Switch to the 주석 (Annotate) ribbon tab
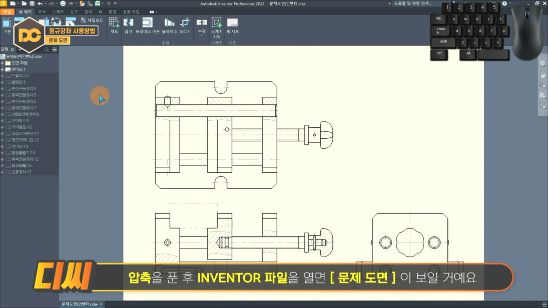Viewport: 548px width, 308px height. [42, 12]
